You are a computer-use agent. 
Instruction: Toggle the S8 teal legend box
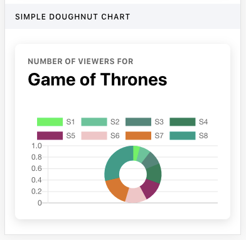click(x=183, y=136)
